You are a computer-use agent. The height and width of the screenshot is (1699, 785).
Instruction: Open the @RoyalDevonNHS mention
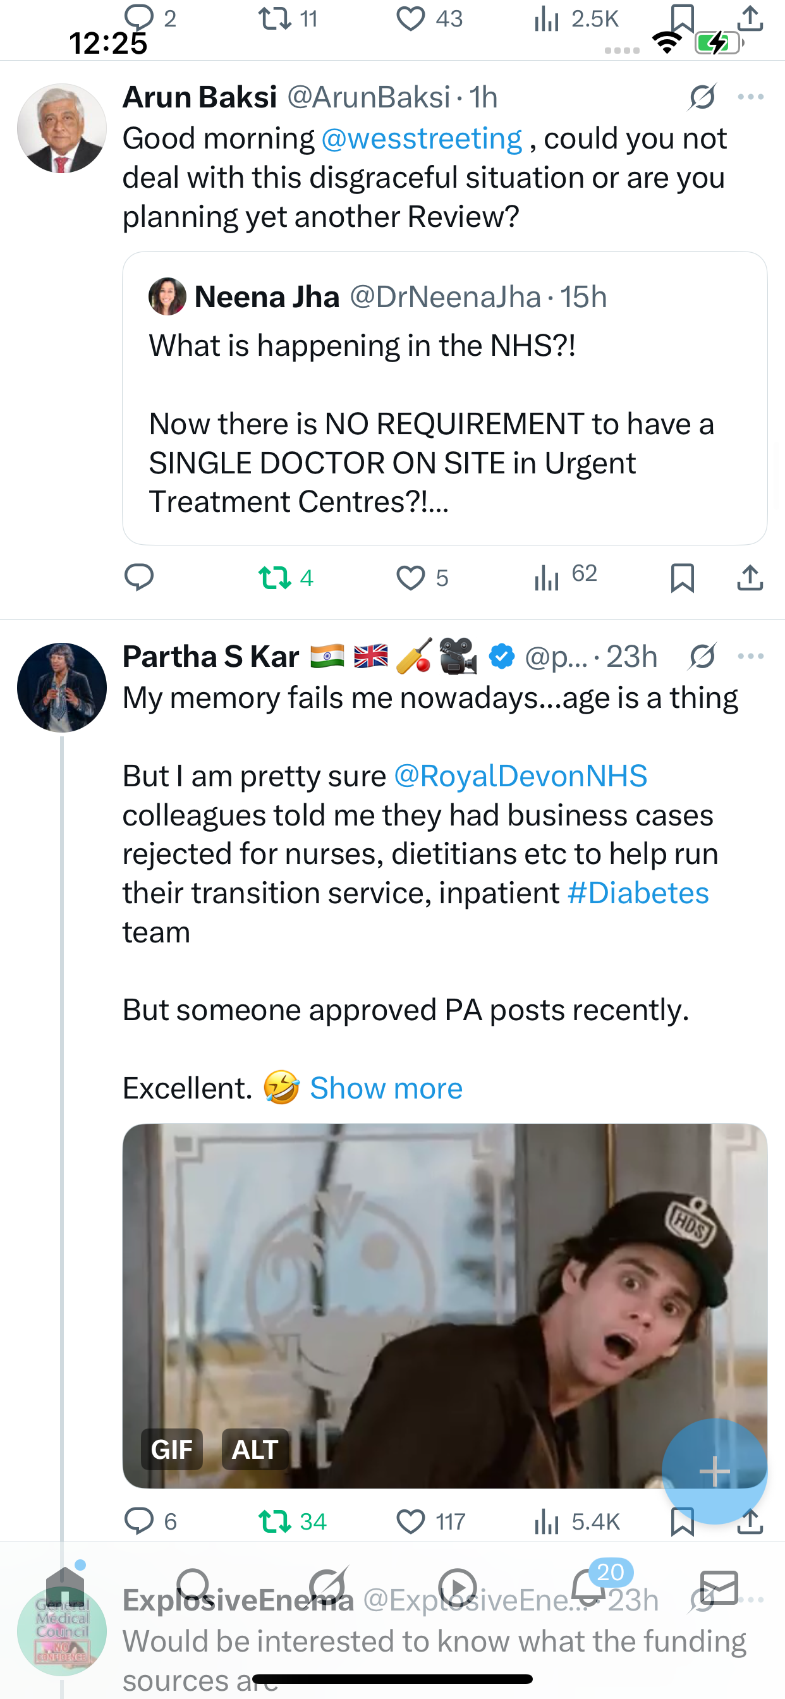pos(520,776)
